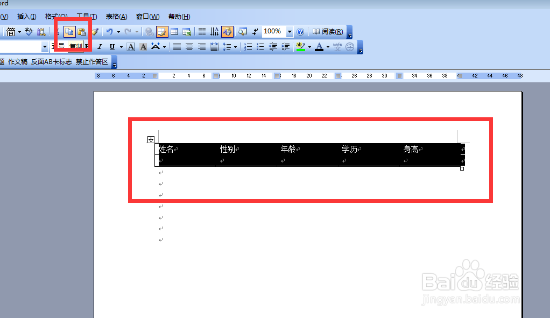Toggle character shading (shaded A)
Viewport: 550px width, 318px height.
click(143, 47)
